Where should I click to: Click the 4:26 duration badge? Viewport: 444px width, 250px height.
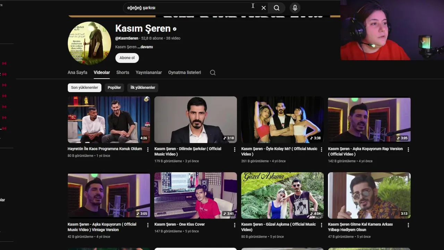(144, 138)
